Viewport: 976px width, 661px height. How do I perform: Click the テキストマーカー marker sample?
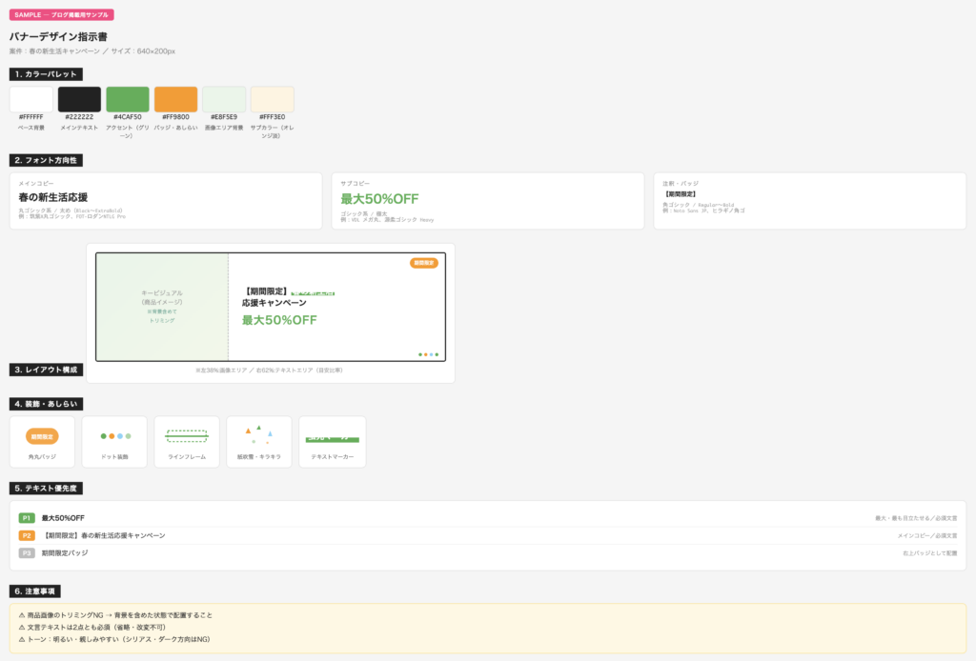coord(332,439)
